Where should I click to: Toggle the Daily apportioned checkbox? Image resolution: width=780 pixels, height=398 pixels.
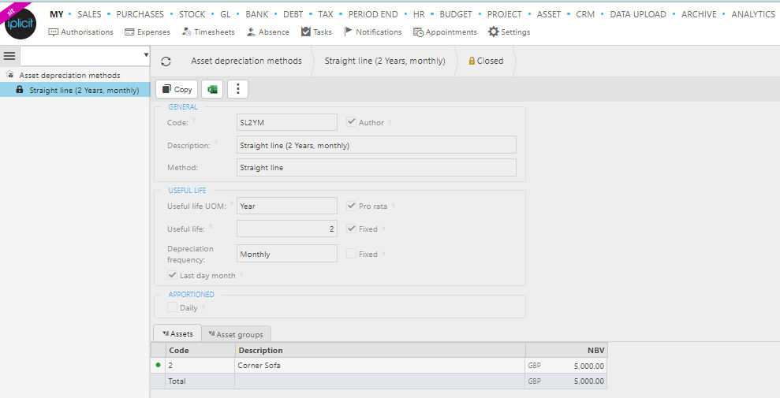coord(172,307)
